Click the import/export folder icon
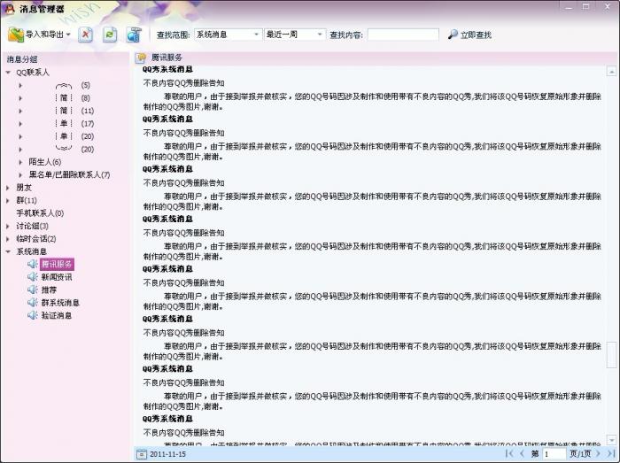 point(16,35)
